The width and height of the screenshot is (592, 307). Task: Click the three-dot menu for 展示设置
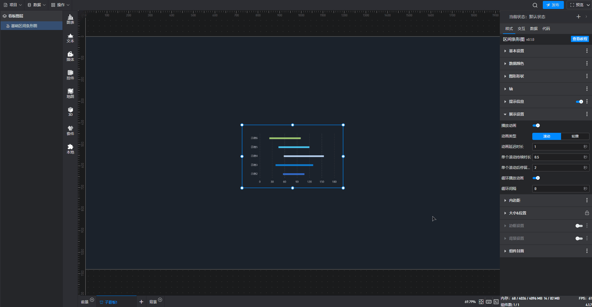tap(587, 114)
